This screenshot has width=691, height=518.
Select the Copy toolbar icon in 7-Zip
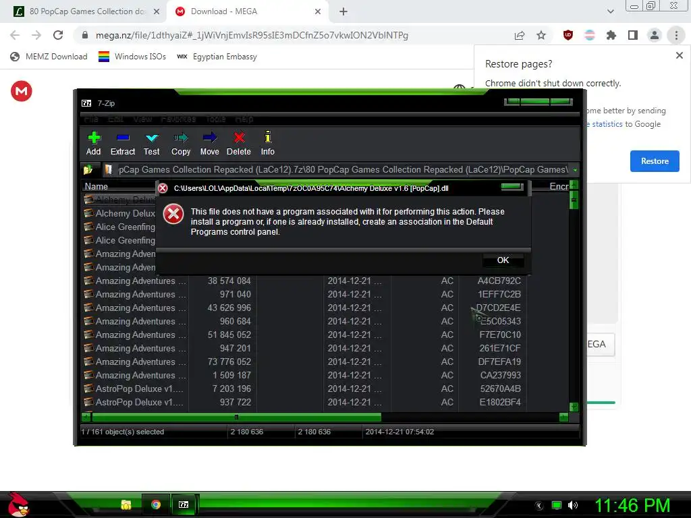181,138
